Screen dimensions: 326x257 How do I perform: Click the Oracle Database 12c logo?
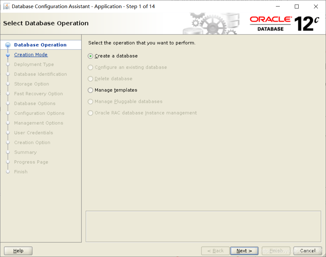pos(284,23)
